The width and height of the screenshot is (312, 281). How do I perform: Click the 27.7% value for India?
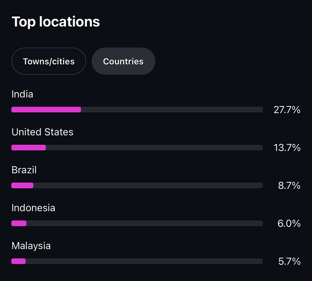[287, 110]
